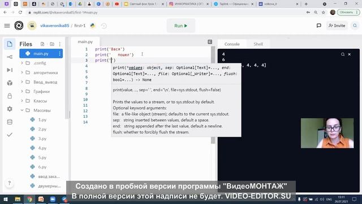Open File Explorer from the taskbar
Screen dimensions: 362x204
click(x=18, y=199)
